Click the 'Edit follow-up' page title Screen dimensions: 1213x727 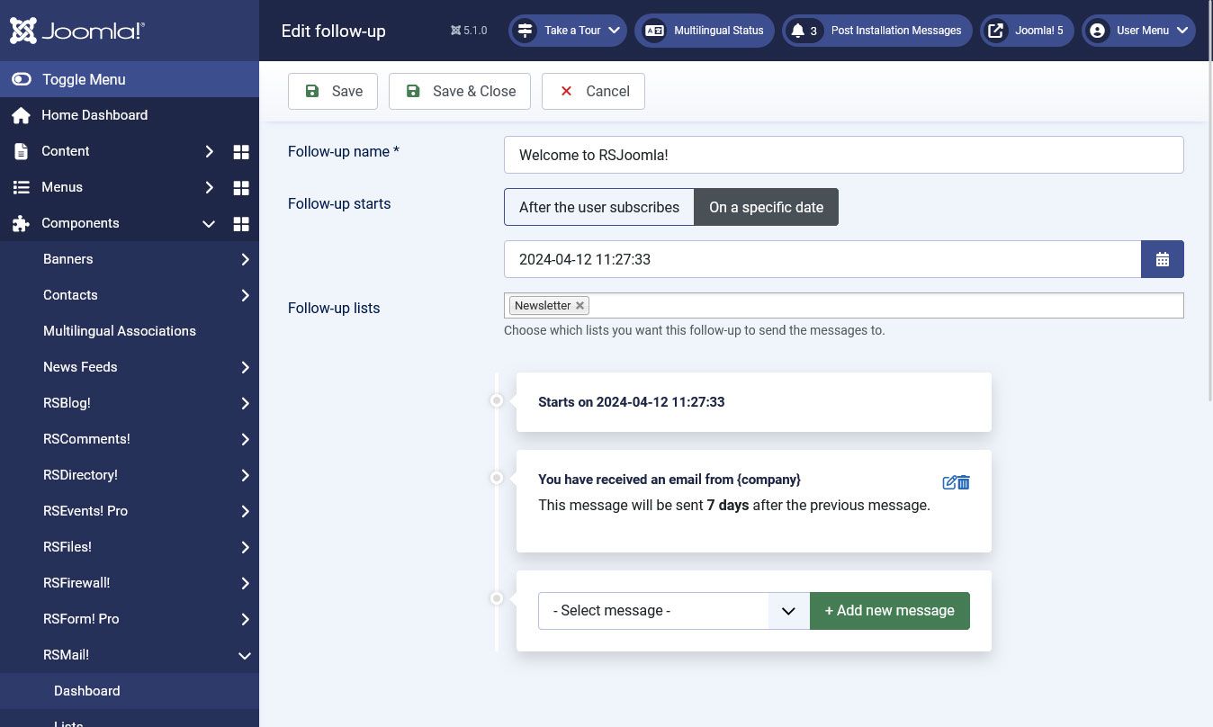click(x=334, y=31)
